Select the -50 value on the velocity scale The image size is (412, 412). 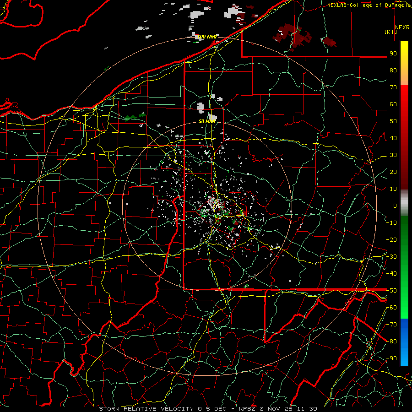pyautogui.click(x=391, y=291)
